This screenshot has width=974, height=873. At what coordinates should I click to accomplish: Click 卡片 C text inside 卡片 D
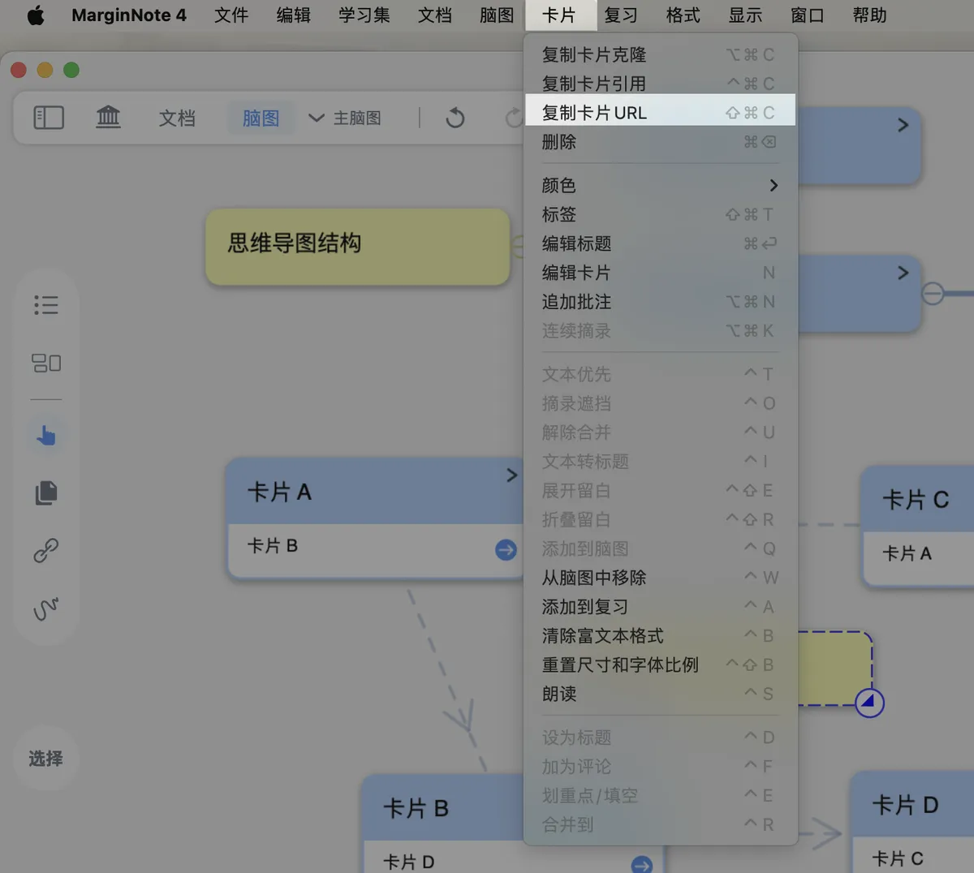point(897,858)
